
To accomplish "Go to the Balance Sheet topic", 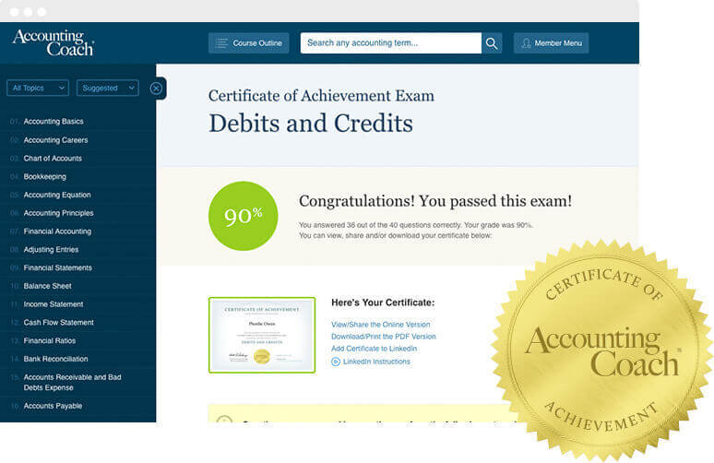I will [x=47, y=286].
